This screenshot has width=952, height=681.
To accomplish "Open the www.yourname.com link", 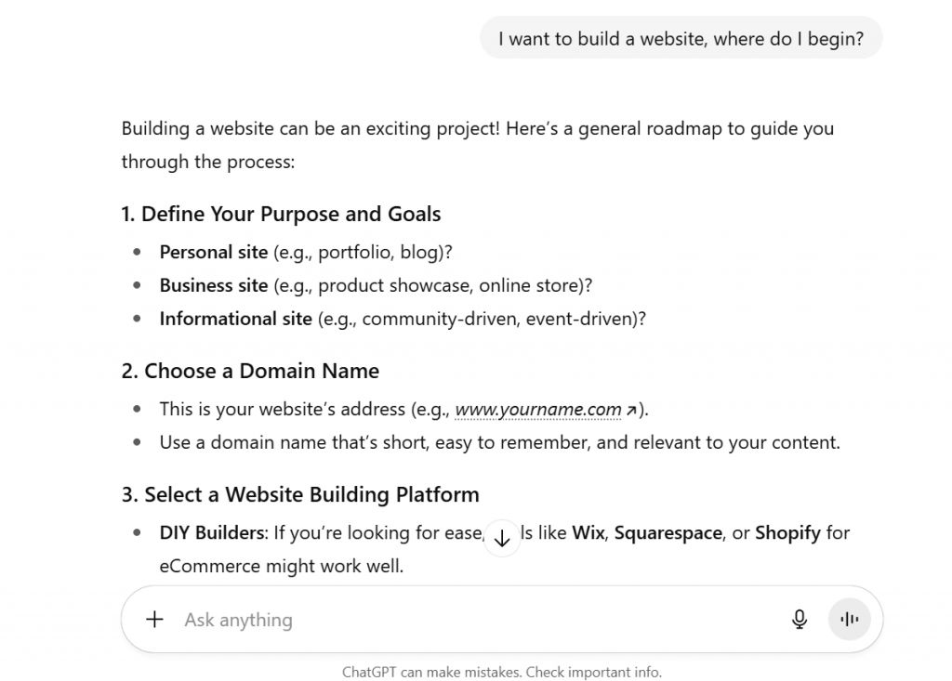I will 538,410.
